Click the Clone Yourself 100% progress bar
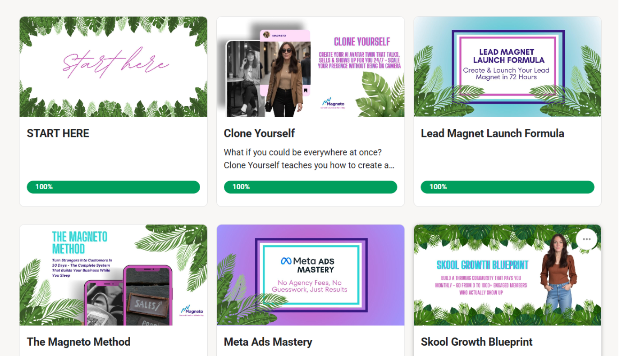This screenshot has width=631, height=356. click(311, 187)
